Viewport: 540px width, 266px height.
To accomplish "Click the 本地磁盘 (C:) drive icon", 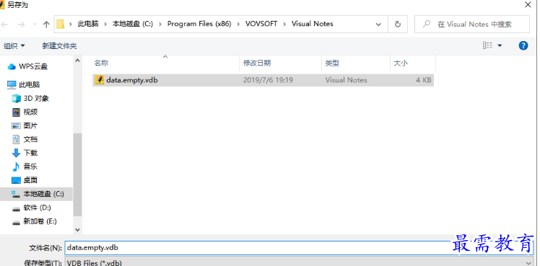I will (x=16, y=194).
